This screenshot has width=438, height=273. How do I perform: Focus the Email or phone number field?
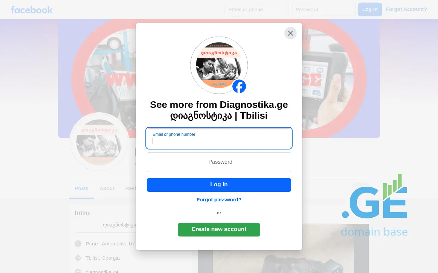coord(219,138)
